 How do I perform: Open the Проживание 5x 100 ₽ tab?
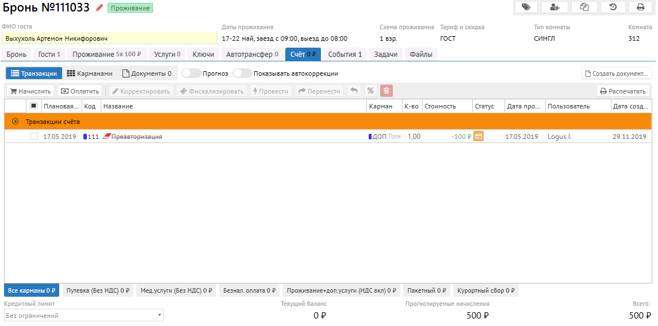pos(106,55)
